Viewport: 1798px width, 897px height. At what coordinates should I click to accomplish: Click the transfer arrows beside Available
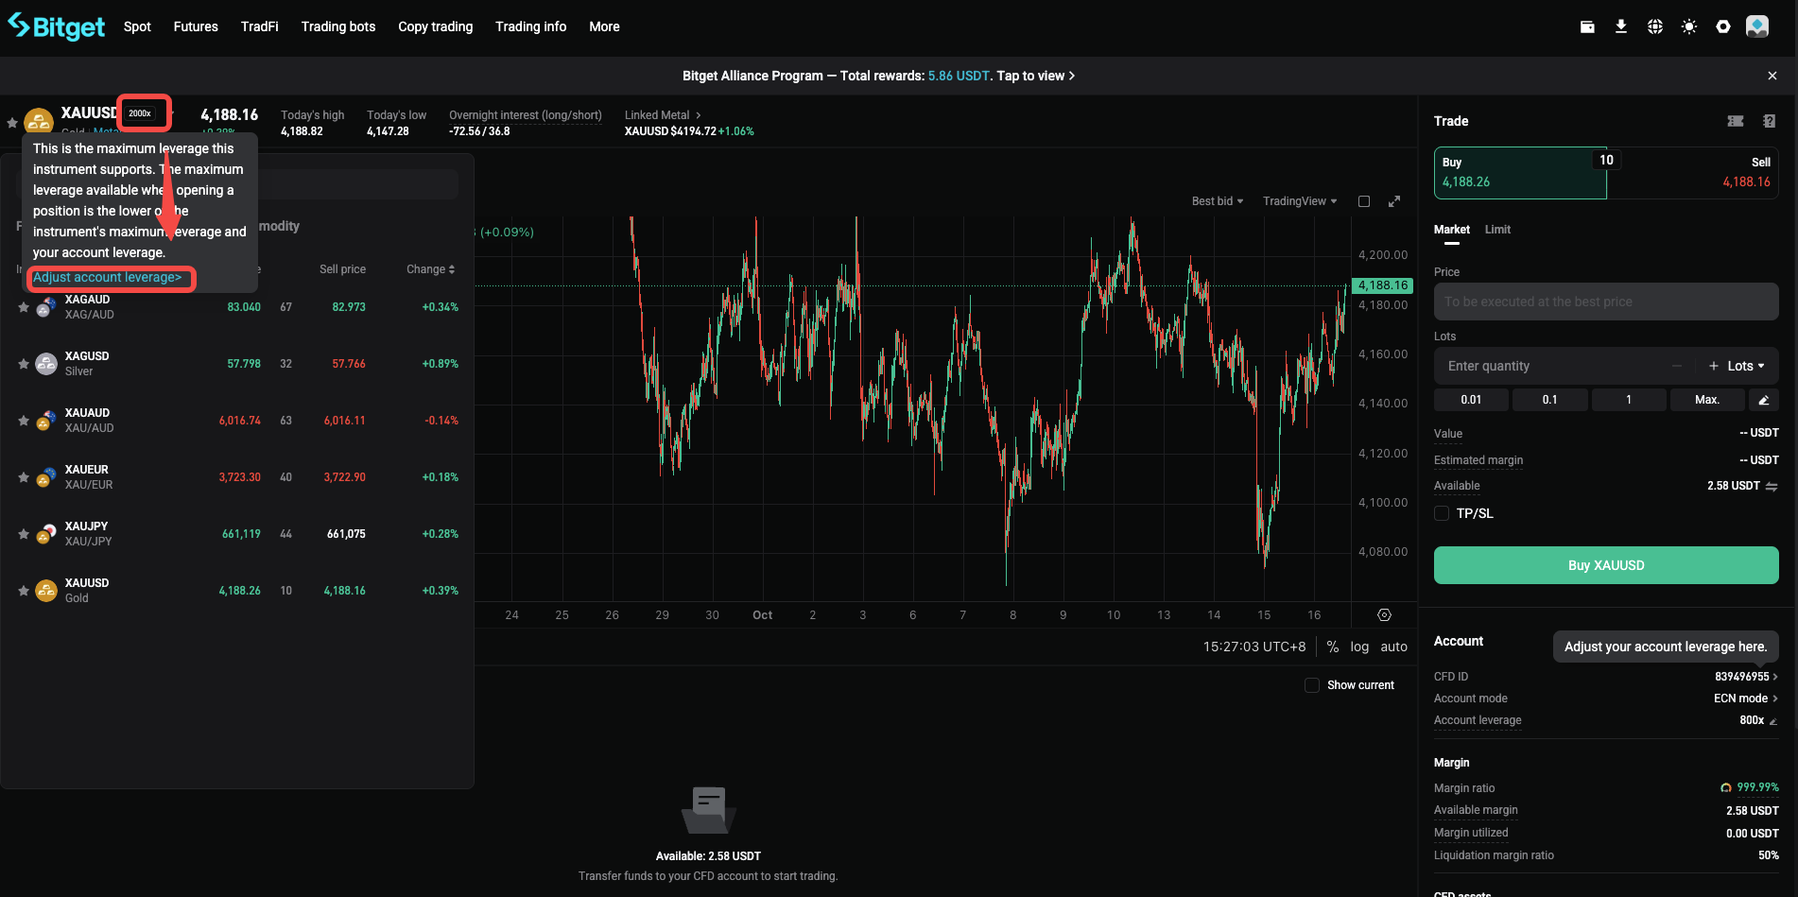[x=1772, y=487]
